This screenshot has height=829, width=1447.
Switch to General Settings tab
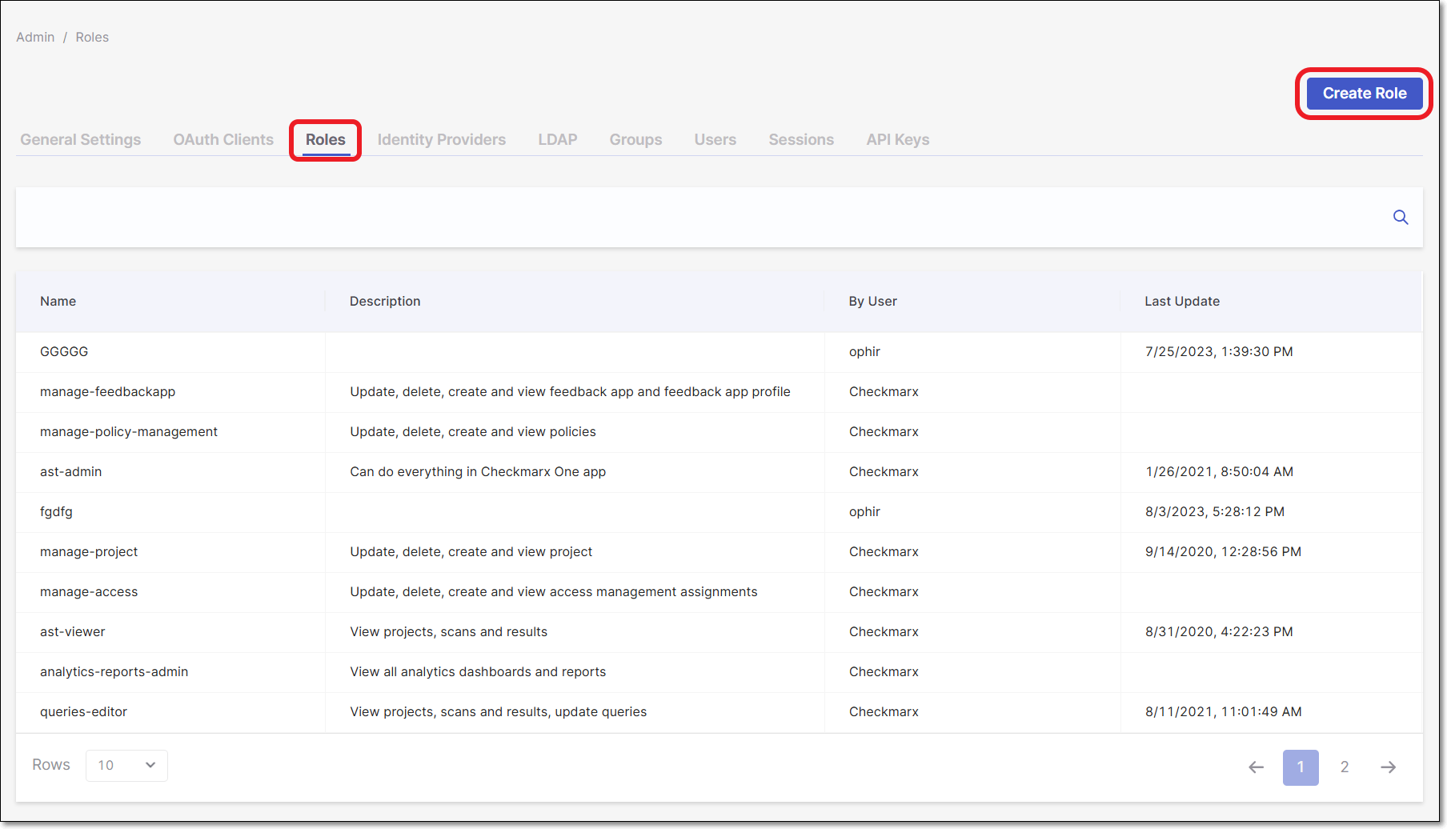[81, 140]
